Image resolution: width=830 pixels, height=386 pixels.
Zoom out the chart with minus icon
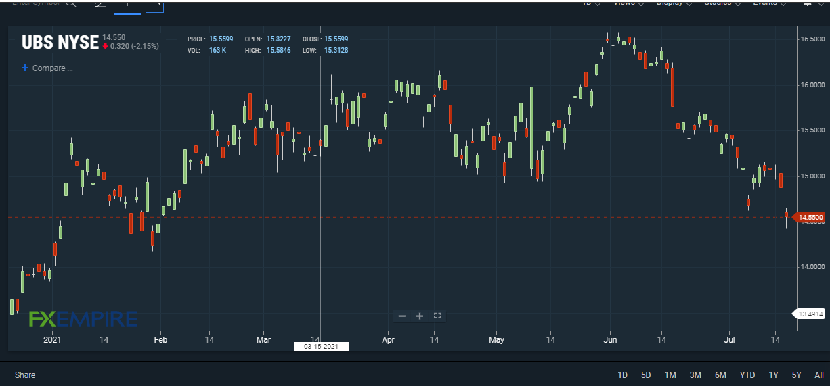point(402,316)
